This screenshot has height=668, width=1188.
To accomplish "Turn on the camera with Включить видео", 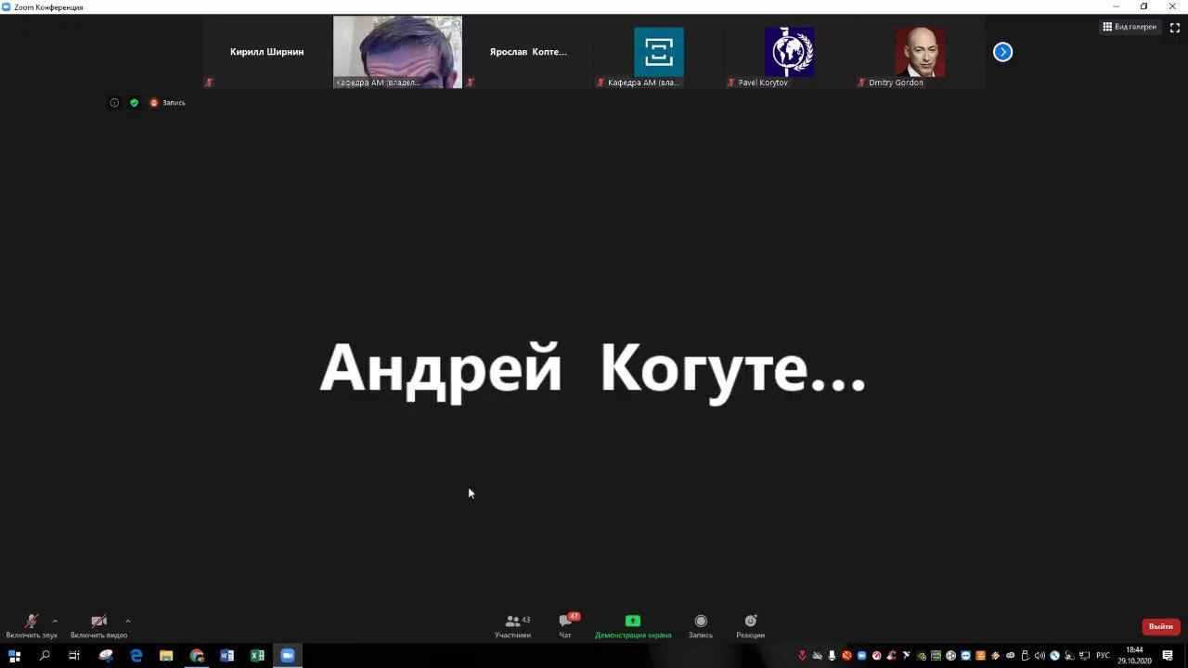I will (x=98, y=626).
